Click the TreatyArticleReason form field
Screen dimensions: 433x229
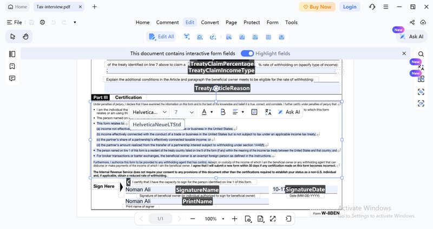[222, 88]
